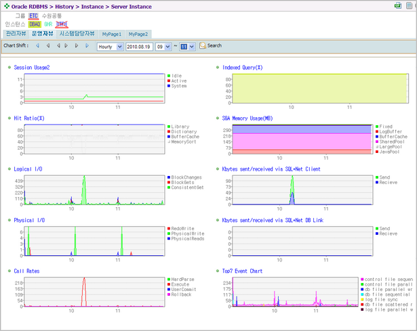Image resolution: width=417 pixels, height=331 pixels.
Task: Switch to the MyPage2 tab
Action: (138, 35)
